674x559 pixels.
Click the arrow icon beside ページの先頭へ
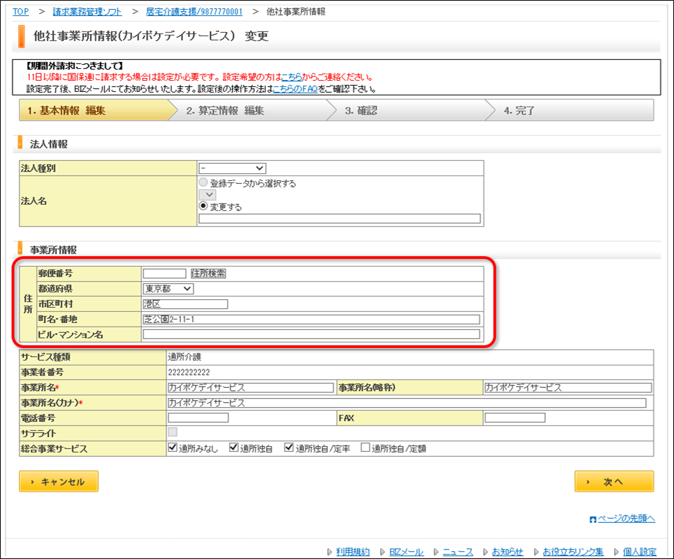pos(593,519)
